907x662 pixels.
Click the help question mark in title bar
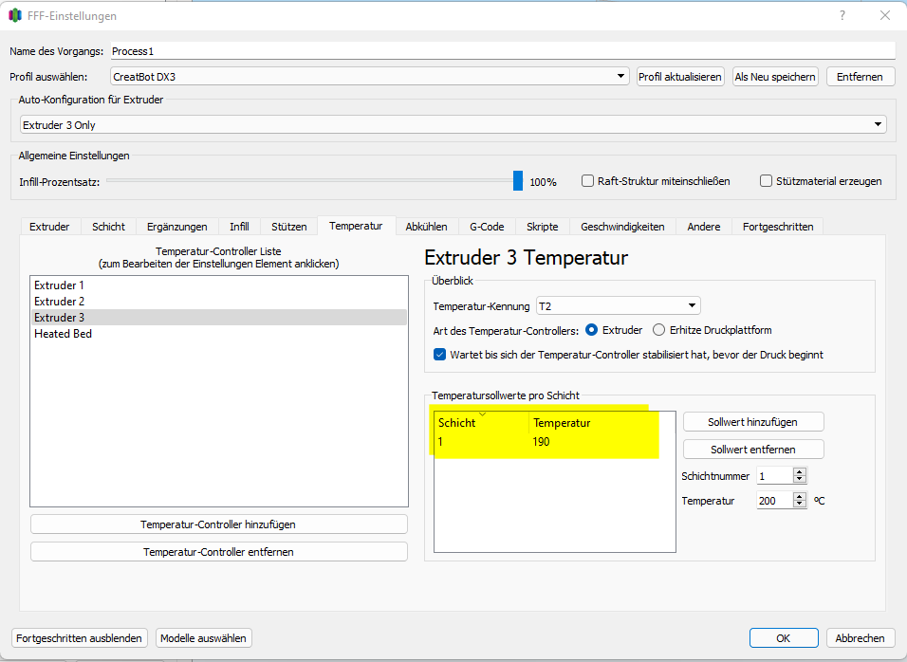(842, 15)
